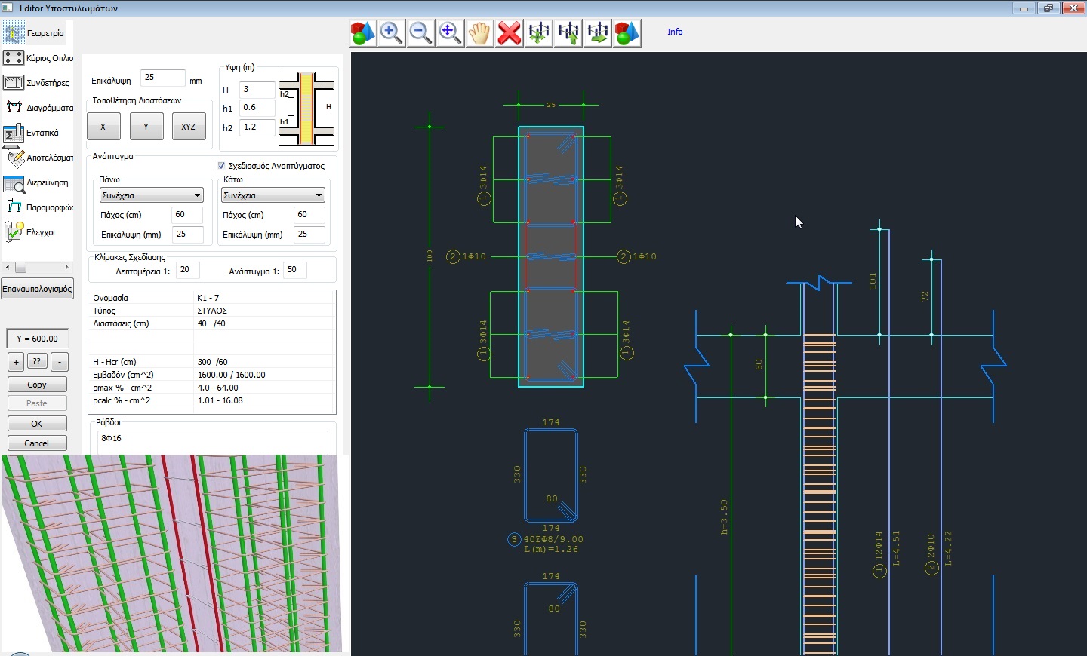Screen dimensions: 1087x656
Task: Switch to Συνδετήρες section
Action: click(37, 83)
